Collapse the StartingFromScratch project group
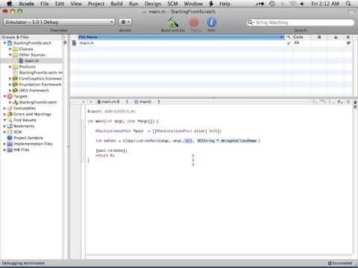Image resolution: width=358 pixels, height=268 pixels. tap(4, 43)
